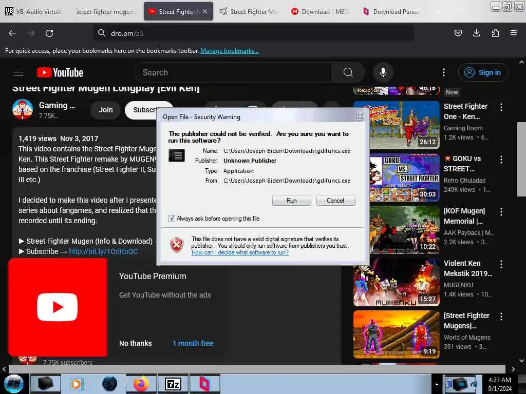526x394 pixels.
Task: Open options for KOF Mugen Memorial video
Action: click(501, 212)
